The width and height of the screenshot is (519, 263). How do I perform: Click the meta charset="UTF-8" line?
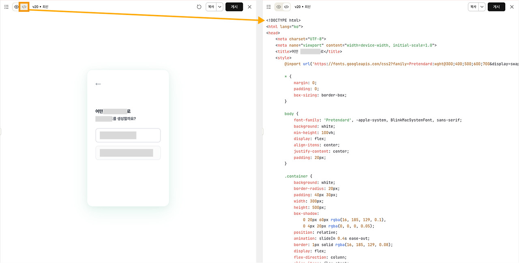(300, 39)
